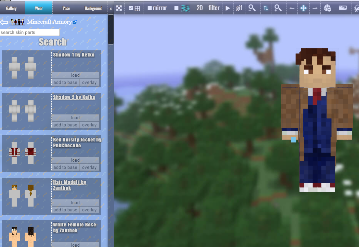
Task: Click the 3D skin character preview
Action: [x=317, y=120]
